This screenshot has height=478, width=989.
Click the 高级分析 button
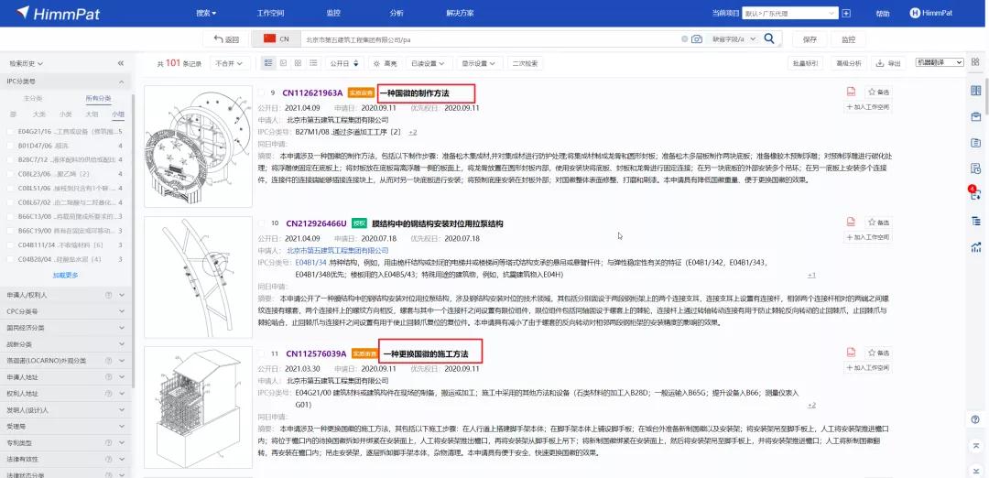848,63
